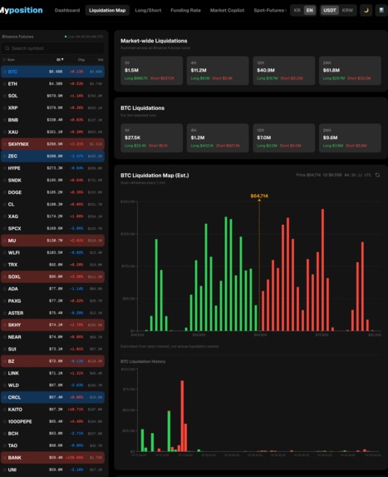Click the Myposition logo
Image resolution: width=388 pixels, height=477 pixels.
21,10
